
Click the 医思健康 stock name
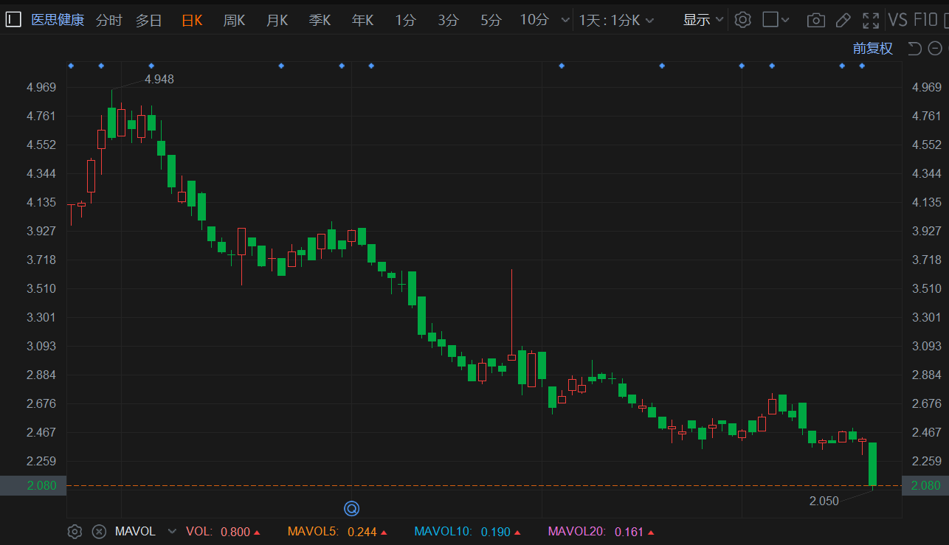point(58,20)
